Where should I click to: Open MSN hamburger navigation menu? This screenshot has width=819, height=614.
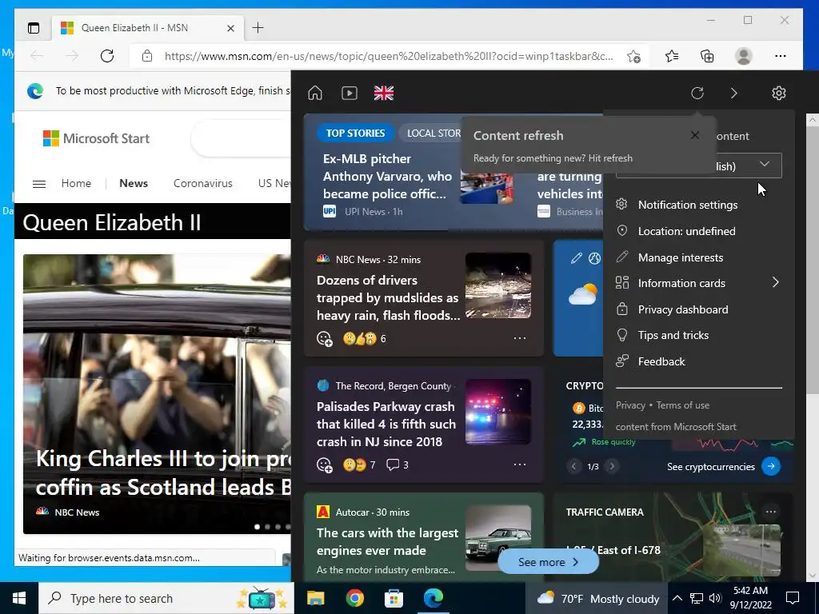[39, 184]
